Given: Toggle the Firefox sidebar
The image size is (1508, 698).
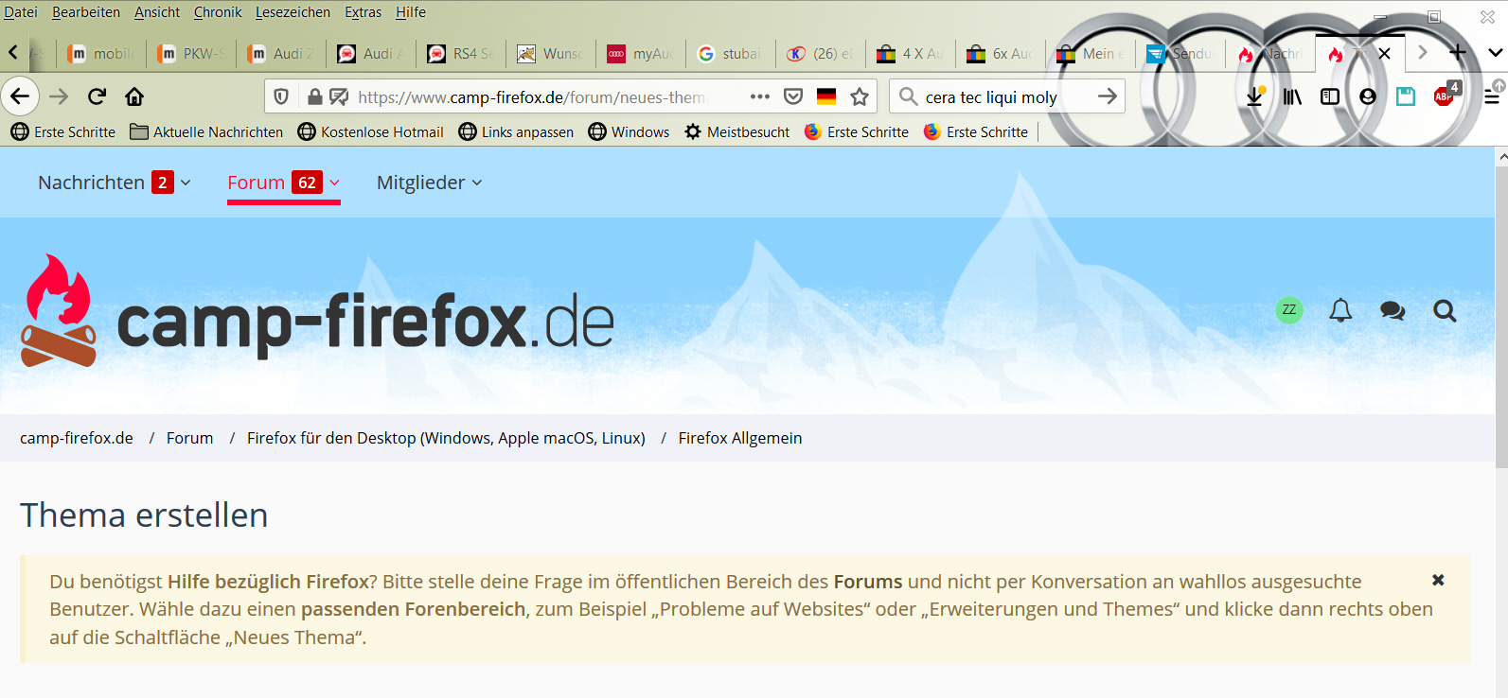Looking at the screenshot, I should click(1330, 96).
